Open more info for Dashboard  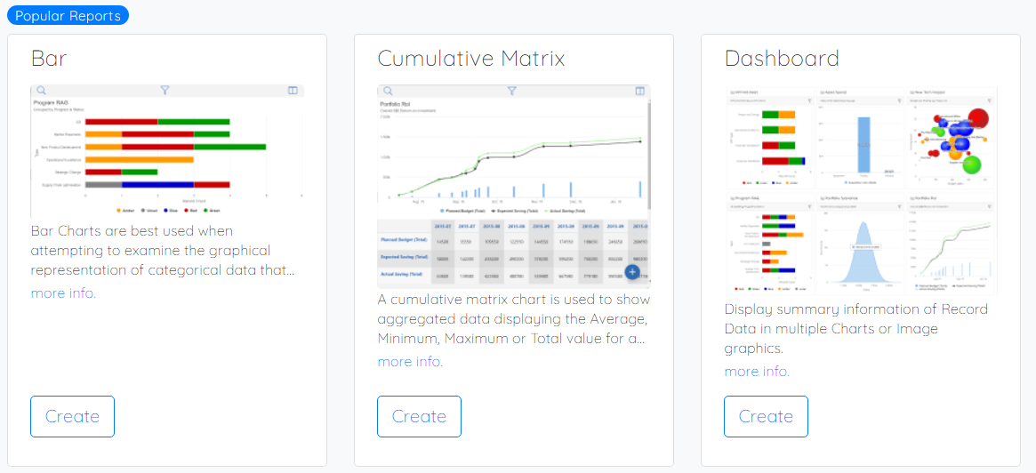tap(757, 372)
